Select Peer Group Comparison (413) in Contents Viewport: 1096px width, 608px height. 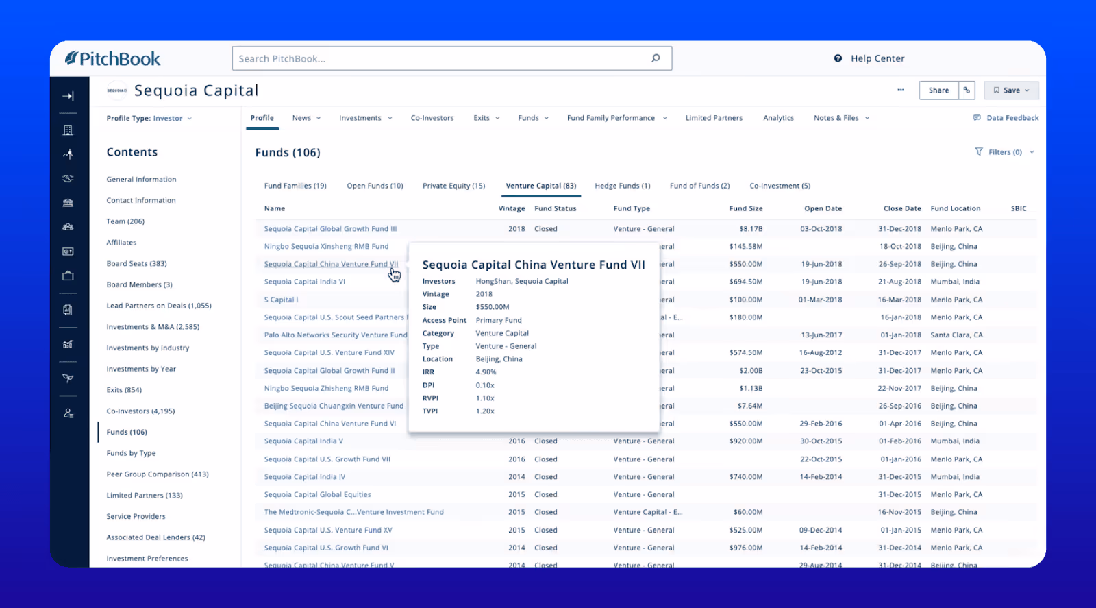click(x=158, y=474)
